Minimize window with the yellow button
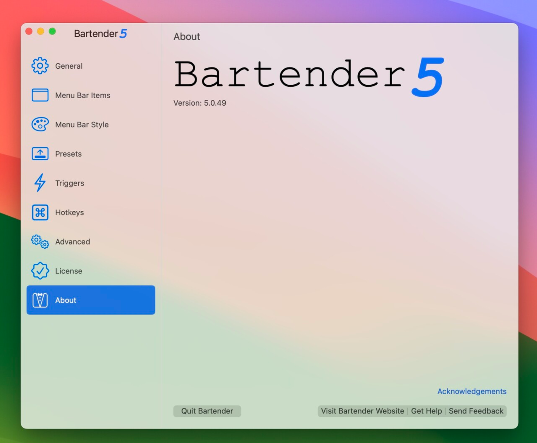 41,31
